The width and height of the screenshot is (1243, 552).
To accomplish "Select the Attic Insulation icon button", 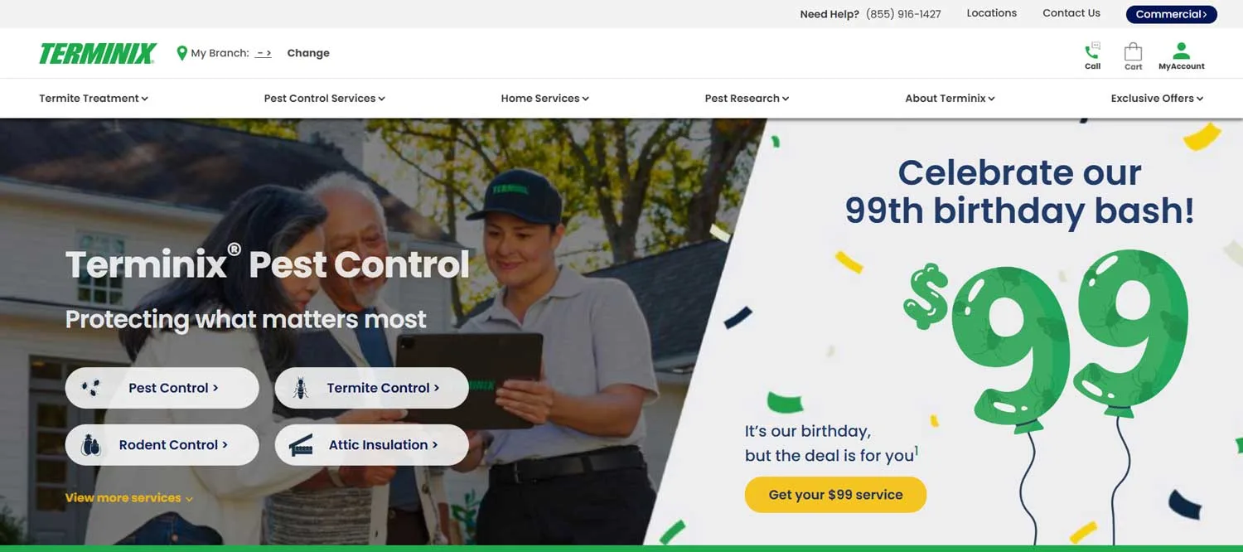I will pos(372,445).
